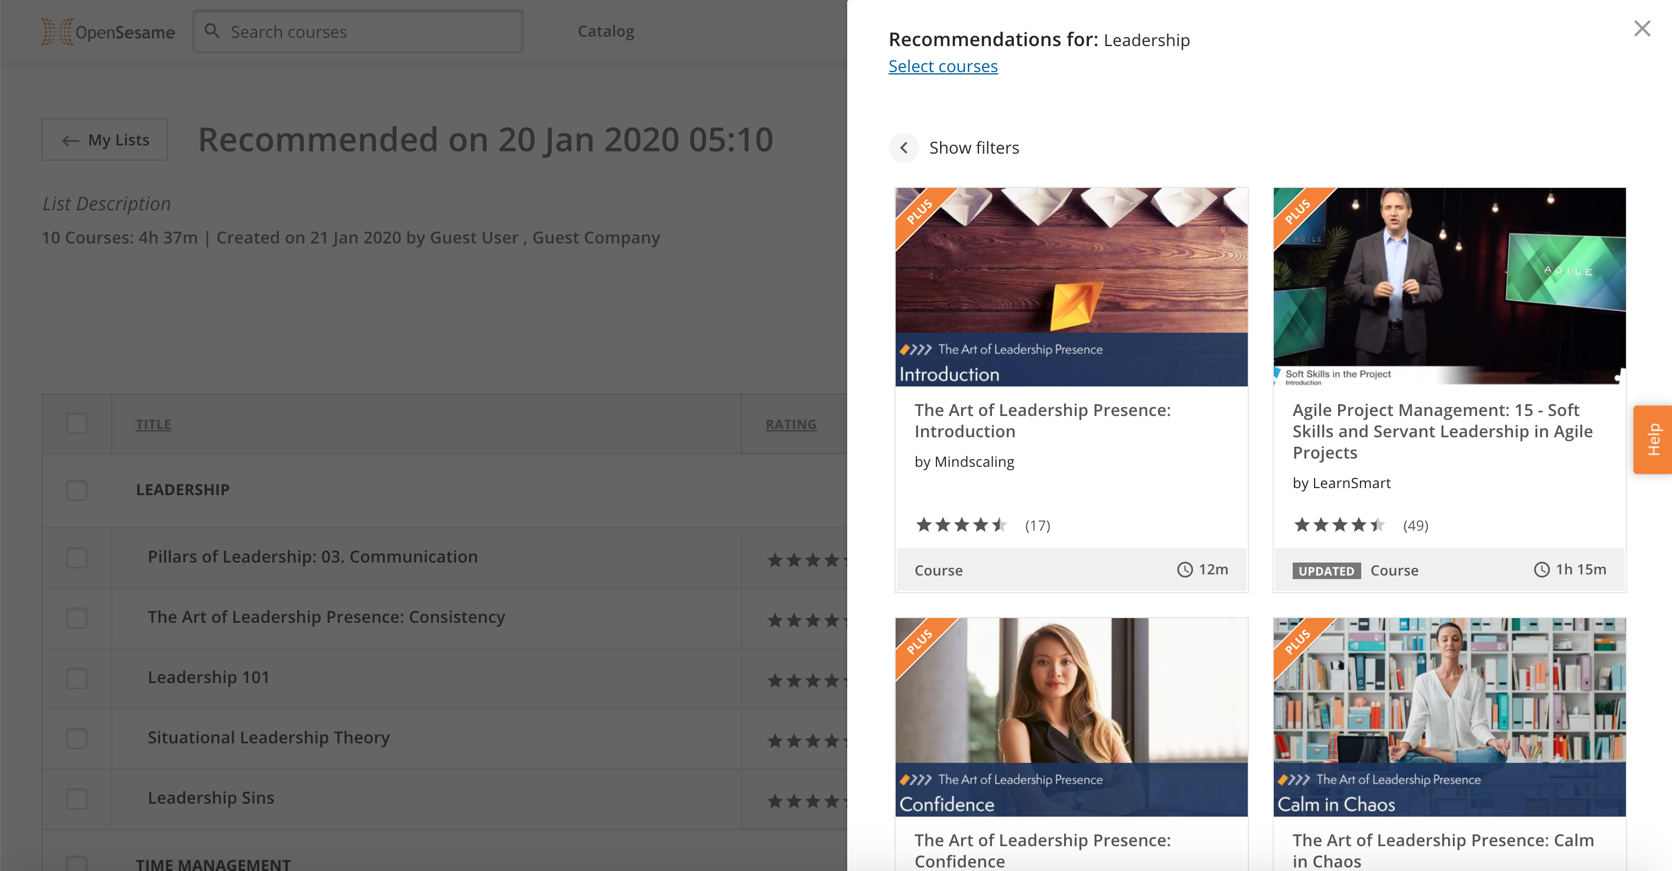
Task: Check The Art of Leadership Presence: Consistency
Action: click(77, 618)
